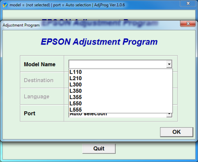Select L210 from the model list
Image resolution: width=198 pixels, height=162 pixels.
click(x=121, y=78)
